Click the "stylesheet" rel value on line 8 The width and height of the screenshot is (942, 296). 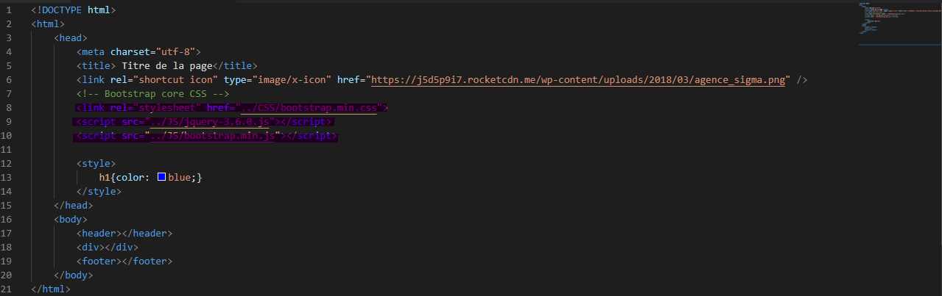click(x=167, y=108)
